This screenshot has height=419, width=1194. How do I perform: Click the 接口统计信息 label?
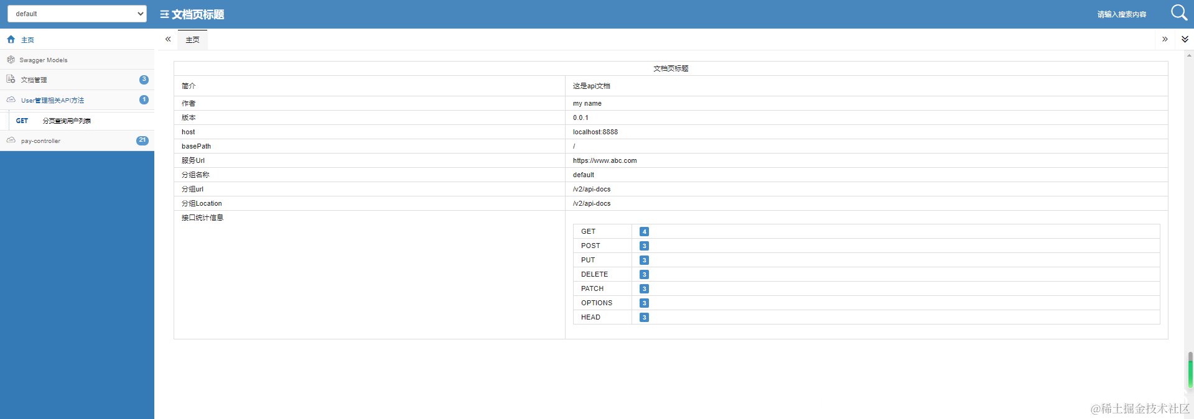click(202, 218)
